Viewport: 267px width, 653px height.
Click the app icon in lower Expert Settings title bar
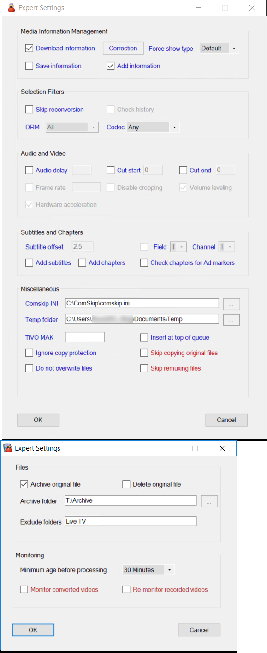pos(8,448)
